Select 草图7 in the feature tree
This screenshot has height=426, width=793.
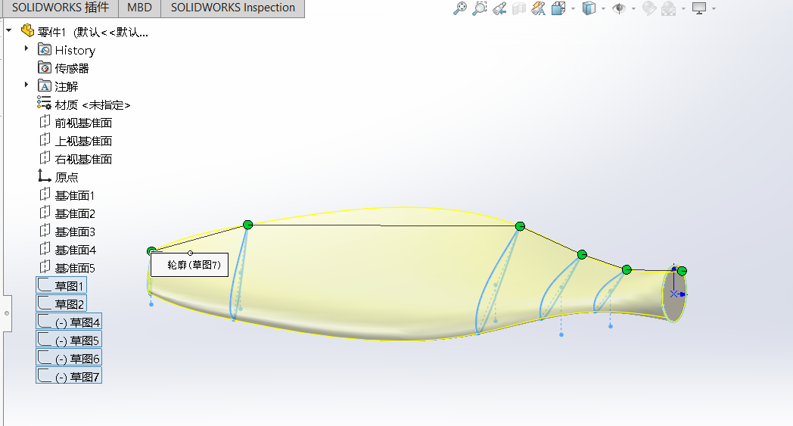point(69,376)
